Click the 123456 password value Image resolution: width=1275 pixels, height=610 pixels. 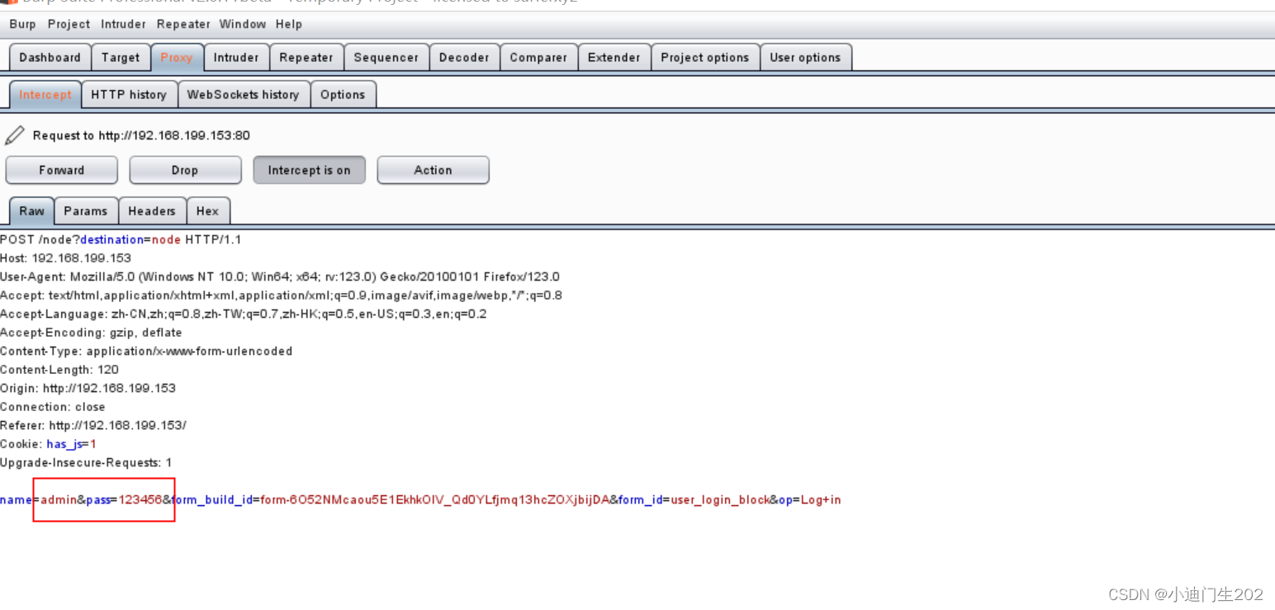[140, 499]
